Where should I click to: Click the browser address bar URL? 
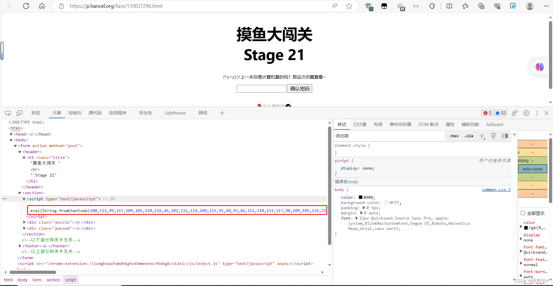[116, 6]
